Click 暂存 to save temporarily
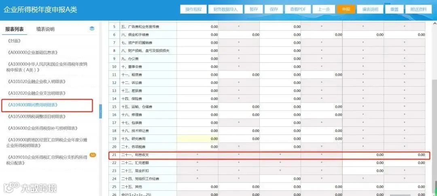The width and height of the screenshot is (437, 196). click(254, 9)
